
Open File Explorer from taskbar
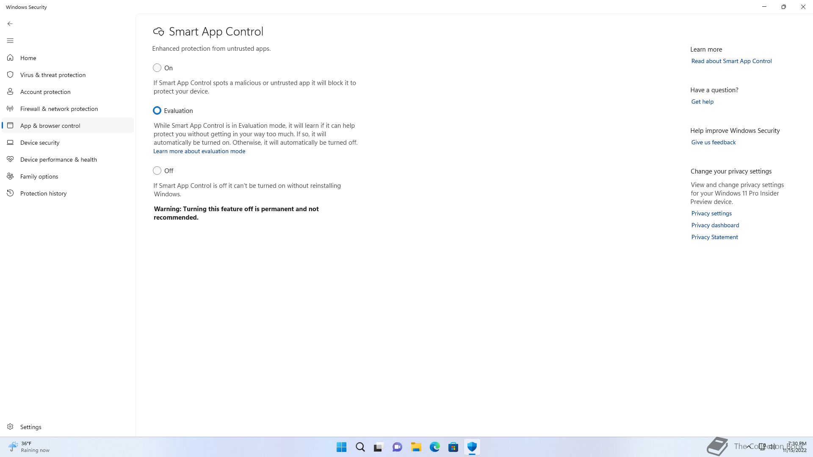pos(416,447)
